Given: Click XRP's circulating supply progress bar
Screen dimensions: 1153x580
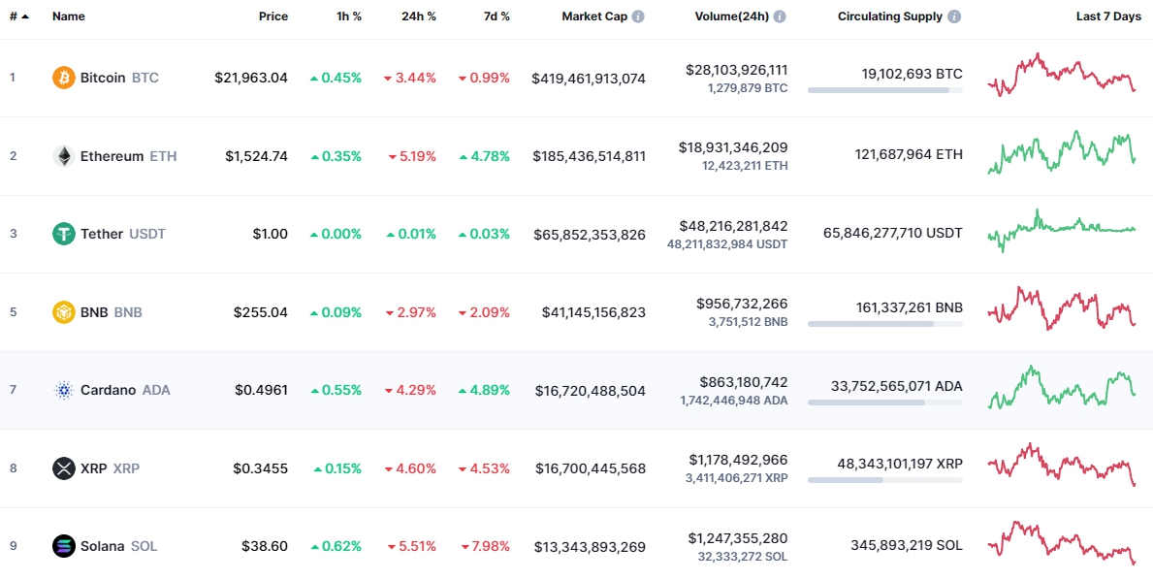Looking at the screenshot, I should pos(884,480).
